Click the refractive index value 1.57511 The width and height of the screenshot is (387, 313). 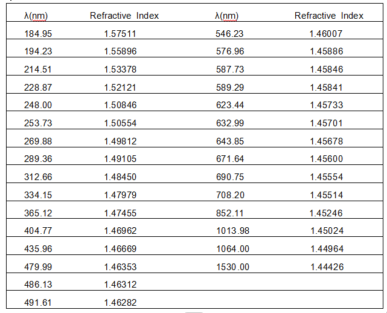pos(120,34)
